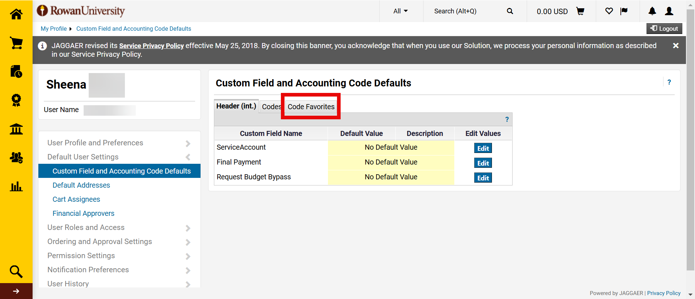Collapse the Default User Settings section

pyautogui.click(x=118, y=157)
